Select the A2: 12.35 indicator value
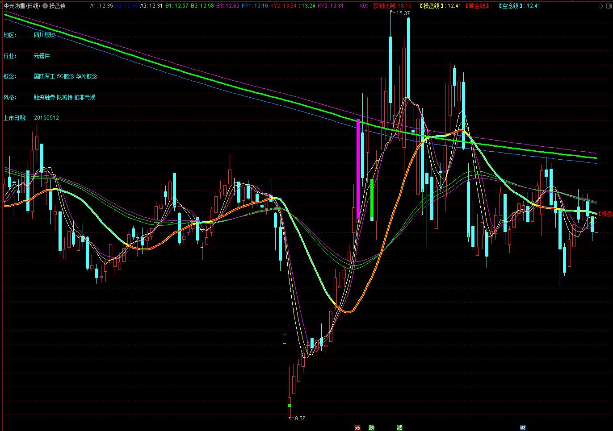Viewport: 613px width, 431px height. [x=126, y=6]
